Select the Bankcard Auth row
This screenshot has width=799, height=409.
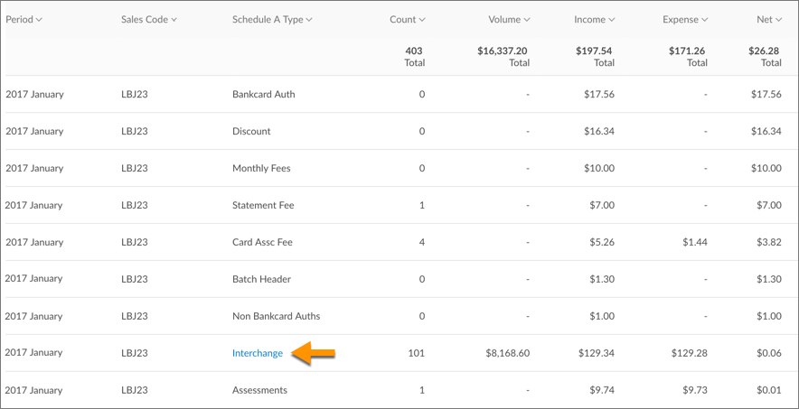[263, 94]
